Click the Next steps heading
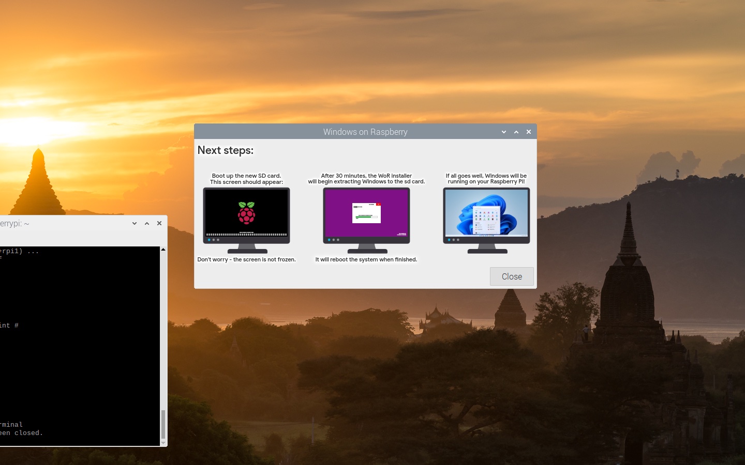 click(225, 150)
